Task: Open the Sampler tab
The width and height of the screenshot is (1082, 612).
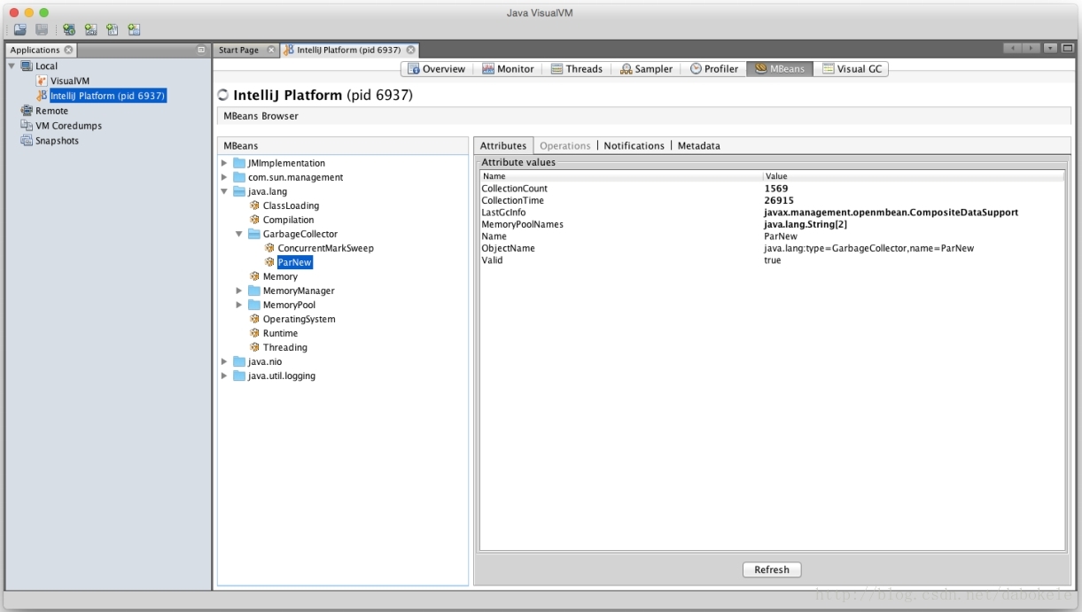Action: coord(646,69)
